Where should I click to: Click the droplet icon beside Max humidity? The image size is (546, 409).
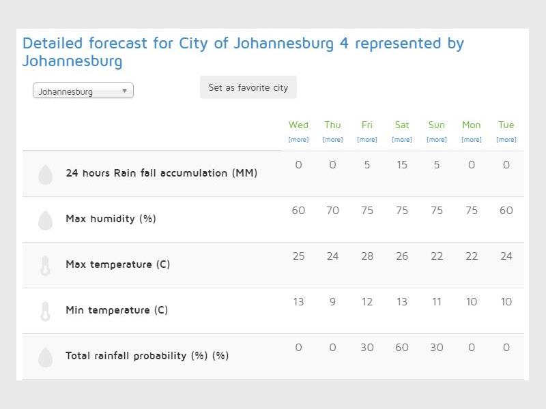[x=45, y=219]
